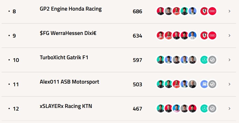Click first driver avatar in rank 8 row
Viewport: 239px width, 123px height.
(x=160, y=11)
